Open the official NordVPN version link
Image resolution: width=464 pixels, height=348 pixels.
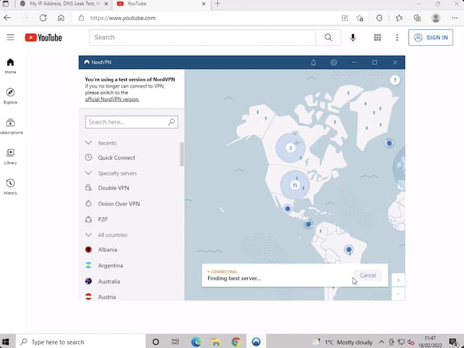click(x=112, y=99)
